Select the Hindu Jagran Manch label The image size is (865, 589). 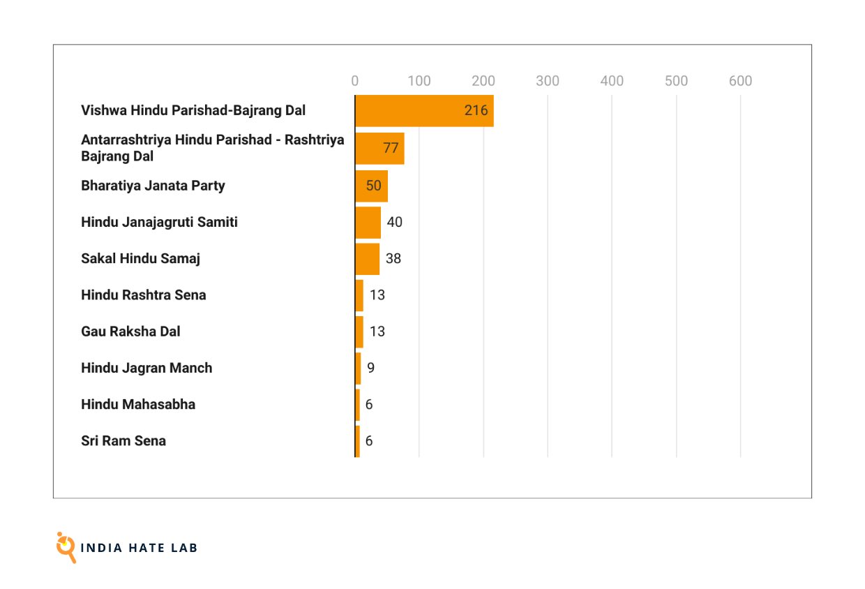(146, 368)
